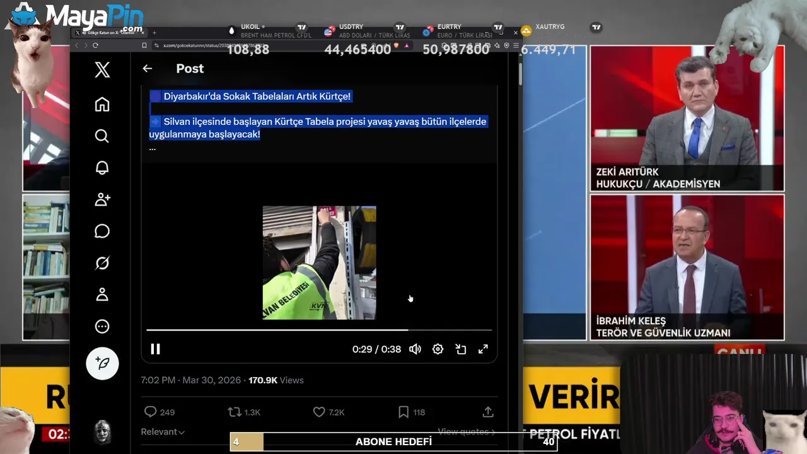Open Profile icon in the X sidebar
The image size is (807, 454).
pyautogui.click(x=102, y=294)
